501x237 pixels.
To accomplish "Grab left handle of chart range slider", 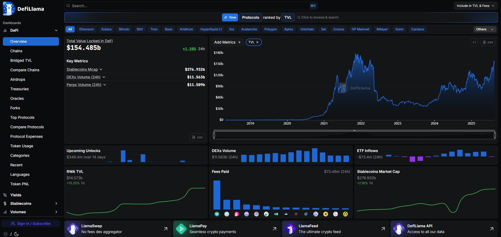I will point(214,135).
